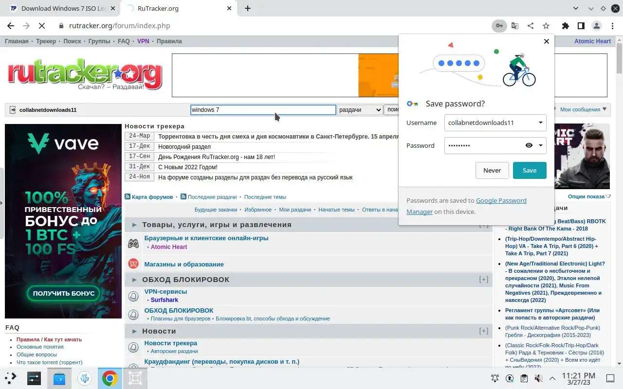Open the application launcher in the taskbar

pos(11,378)
